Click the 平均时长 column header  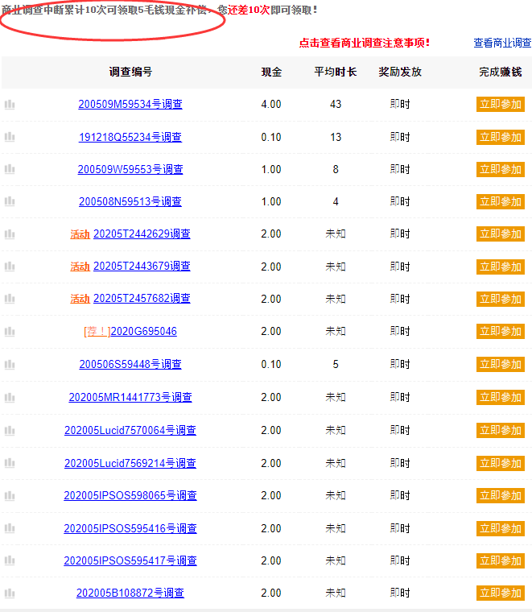tap(336, 72)
